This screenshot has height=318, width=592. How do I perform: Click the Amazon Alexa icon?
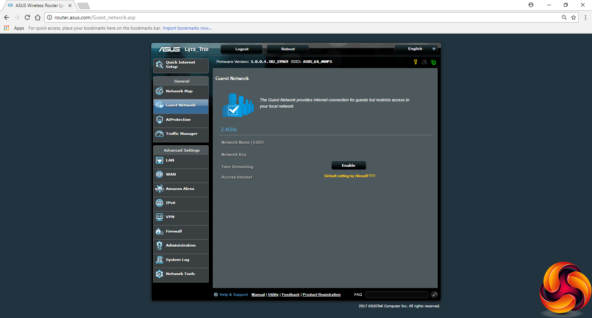coord(159,189)
